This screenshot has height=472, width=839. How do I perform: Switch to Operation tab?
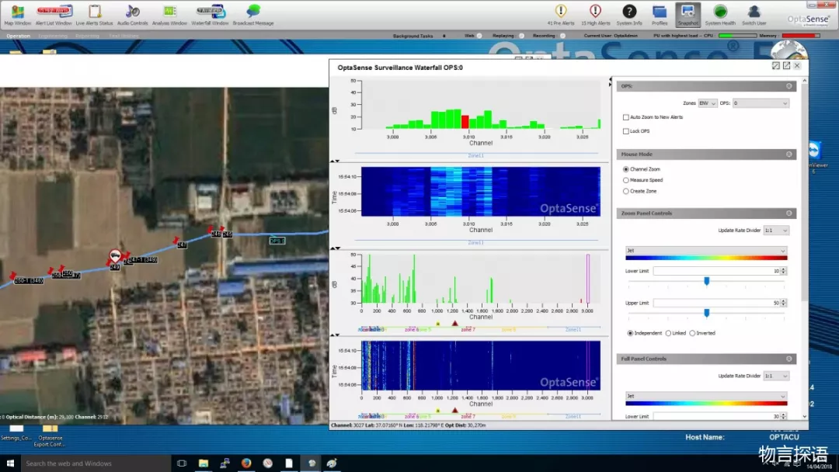[18, 36]
